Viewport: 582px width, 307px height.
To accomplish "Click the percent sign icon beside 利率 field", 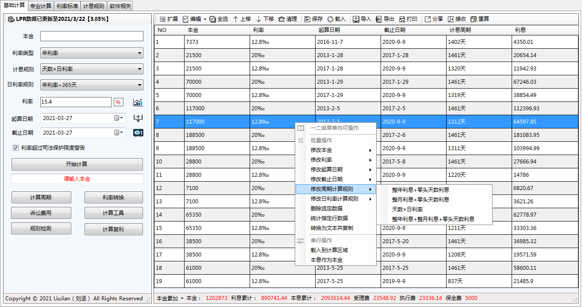I will pos(118,102).
